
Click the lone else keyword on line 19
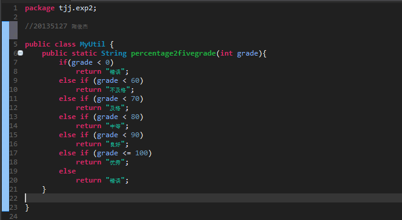pyautogui.click(x=67, y=171)
